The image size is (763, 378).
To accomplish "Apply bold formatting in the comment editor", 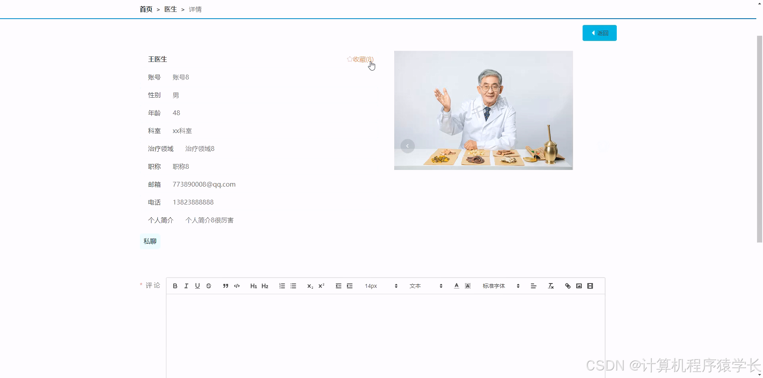I will (175, 285).
